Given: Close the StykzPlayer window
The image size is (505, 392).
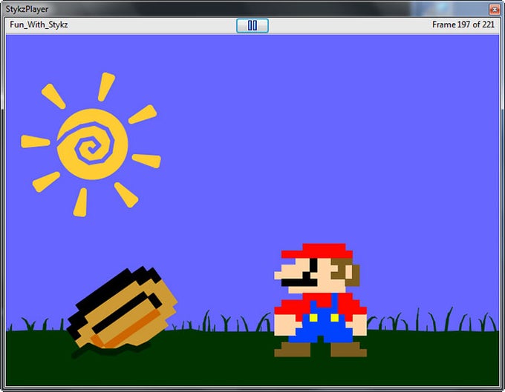Looking at the screenshot, I should click(494, 10).
